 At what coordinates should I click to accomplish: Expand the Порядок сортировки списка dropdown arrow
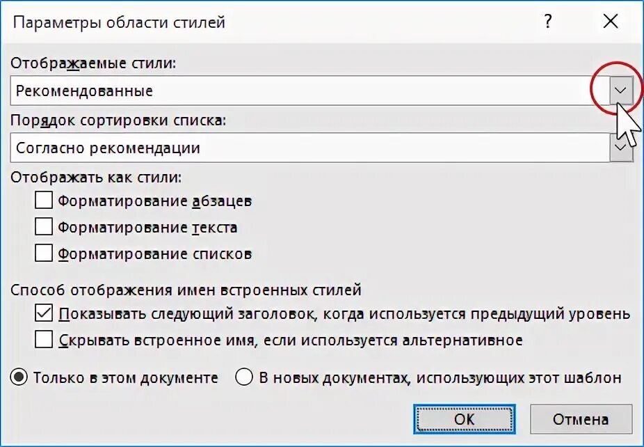(x=620, y=148)
